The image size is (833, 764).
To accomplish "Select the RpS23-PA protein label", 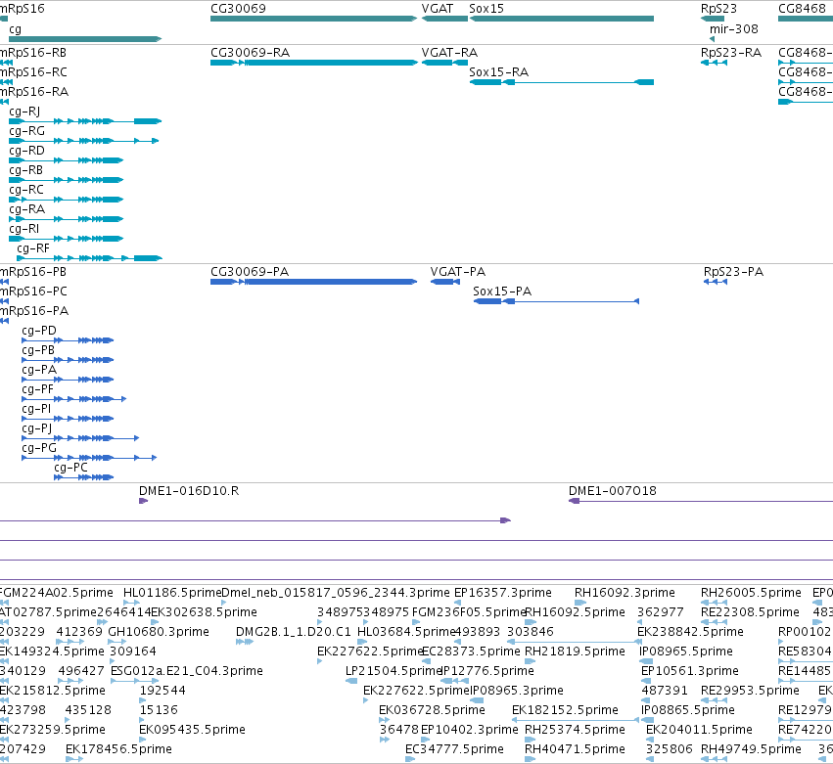I will pos(734,272).
